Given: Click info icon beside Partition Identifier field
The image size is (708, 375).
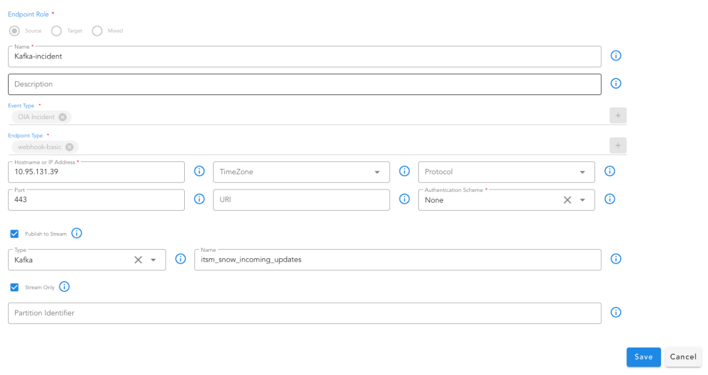Looking at the screenshot, I should click(616, 313).
